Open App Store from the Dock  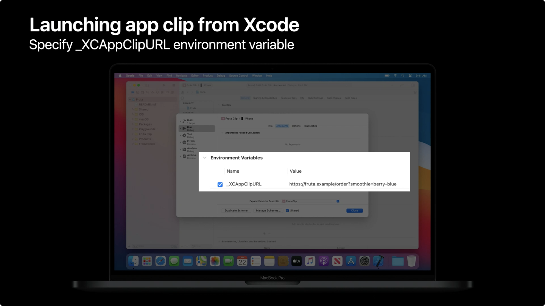coord(351,261)
